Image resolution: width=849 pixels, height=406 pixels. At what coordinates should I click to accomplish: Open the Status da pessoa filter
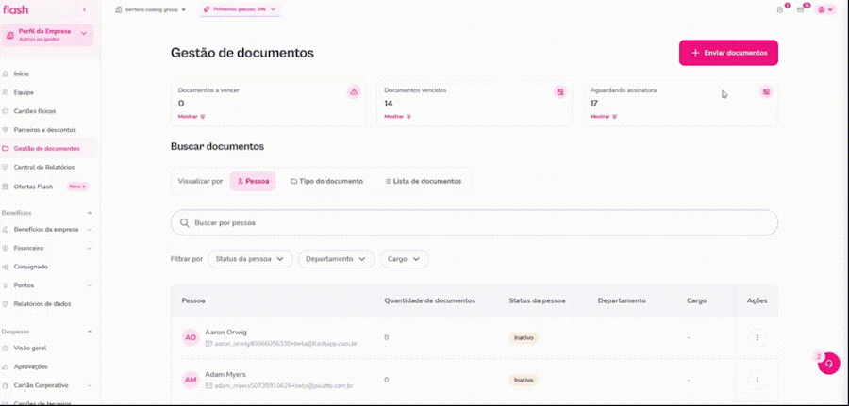(x=250, y=259)
